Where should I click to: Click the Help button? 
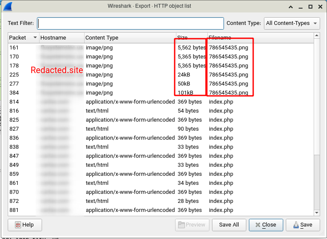tap(25, 225)
